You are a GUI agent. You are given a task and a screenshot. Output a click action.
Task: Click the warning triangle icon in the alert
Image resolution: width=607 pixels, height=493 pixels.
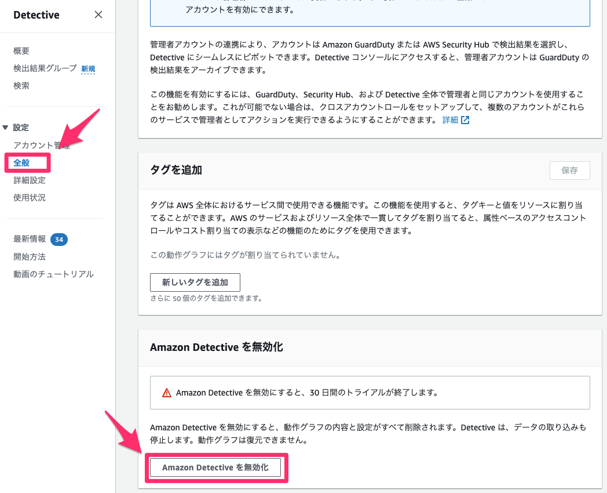[167, 393]
